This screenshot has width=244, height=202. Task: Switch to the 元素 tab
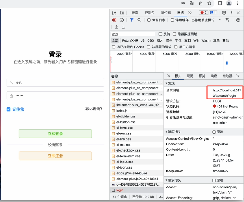(x=135, y=13)
